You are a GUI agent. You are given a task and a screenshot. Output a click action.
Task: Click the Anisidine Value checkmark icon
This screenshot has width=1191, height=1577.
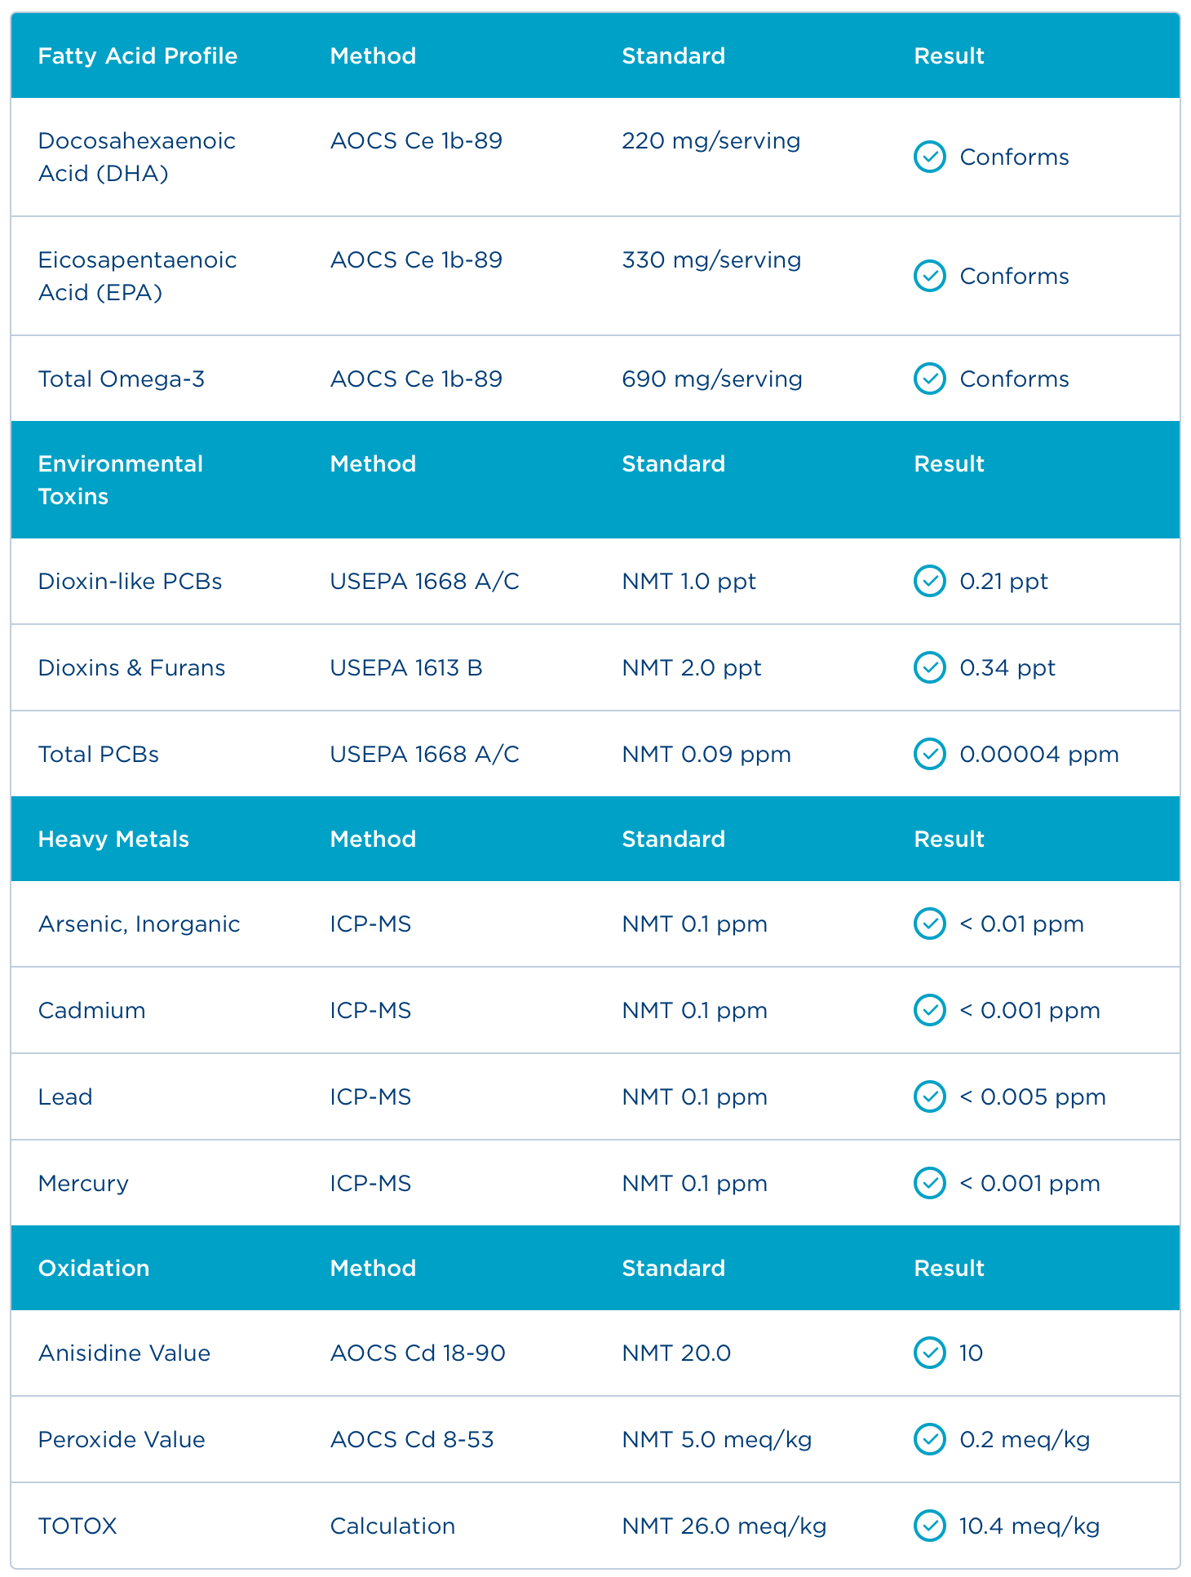point(929,1353)
